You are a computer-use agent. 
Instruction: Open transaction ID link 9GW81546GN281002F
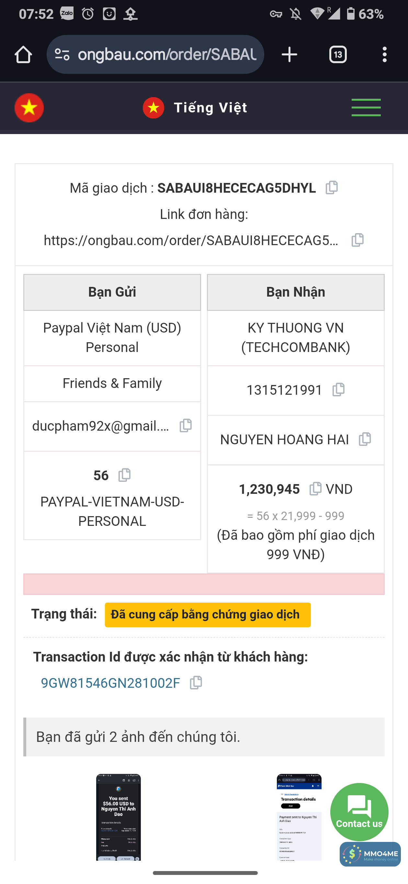coord(110,683)
